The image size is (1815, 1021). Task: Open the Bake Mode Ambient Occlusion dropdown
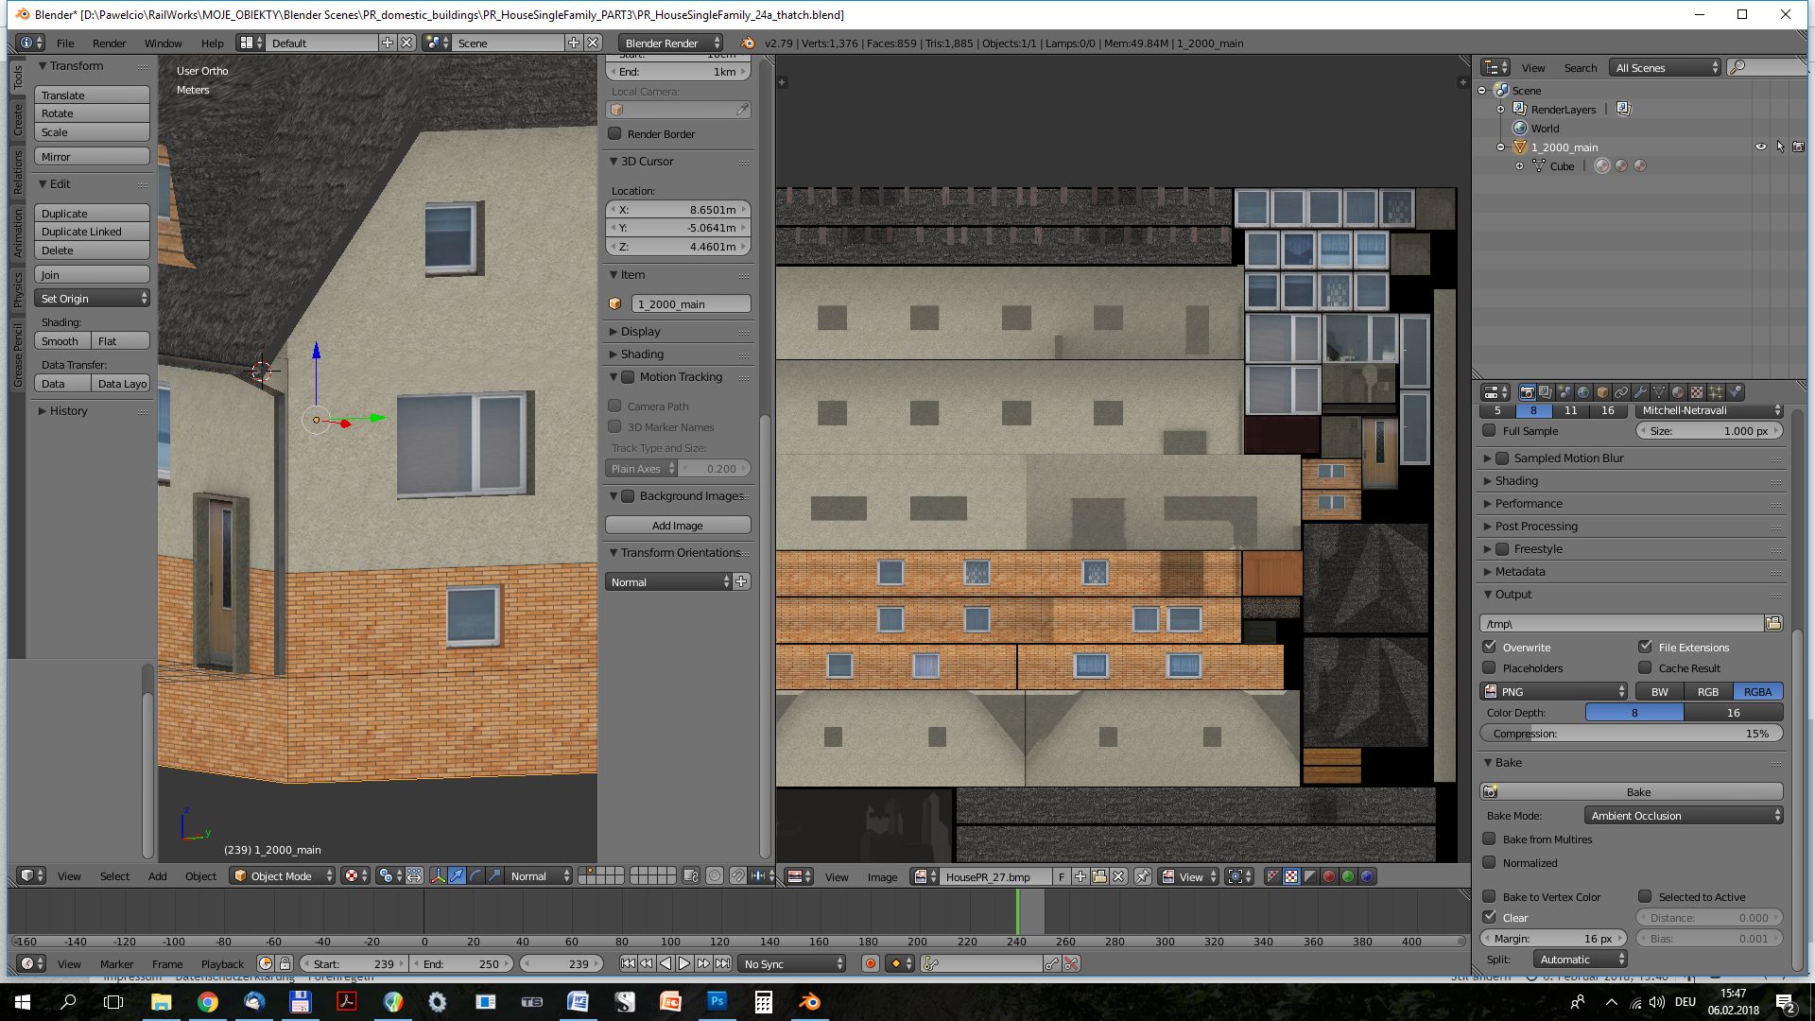tap(1684, 816)
